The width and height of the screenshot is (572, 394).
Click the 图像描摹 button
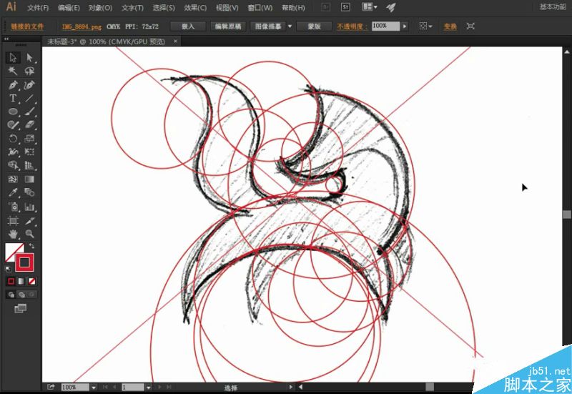pos(268,26)
